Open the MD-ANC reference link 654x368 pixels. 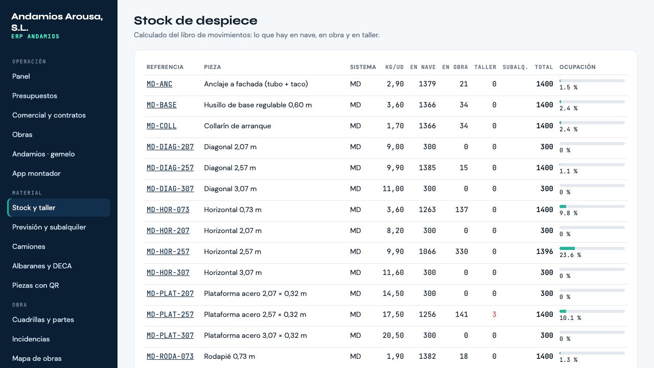159,84
